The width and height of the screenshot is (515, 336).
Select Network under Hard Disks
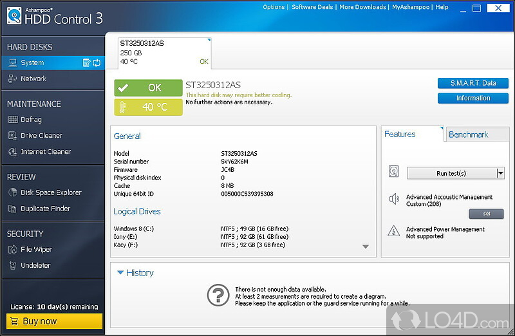pos(33,79)
